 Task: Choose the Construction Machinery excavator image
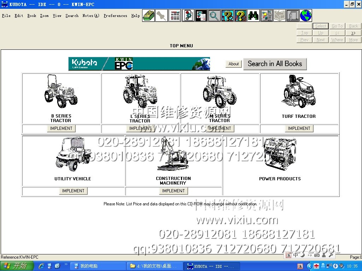[x=173, y=155]
